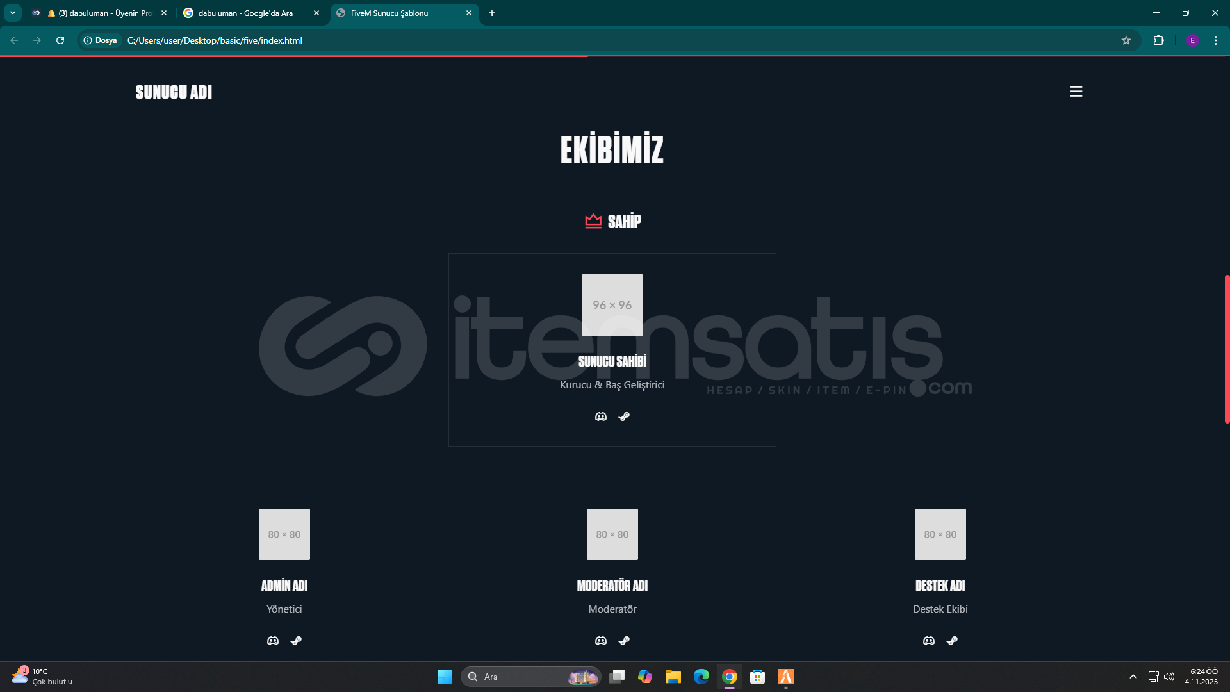This screenshot has height=692, width=1230.
Task: Bookmark this page with star icon
Action: pyautogui.click(x=1126, y=40)
